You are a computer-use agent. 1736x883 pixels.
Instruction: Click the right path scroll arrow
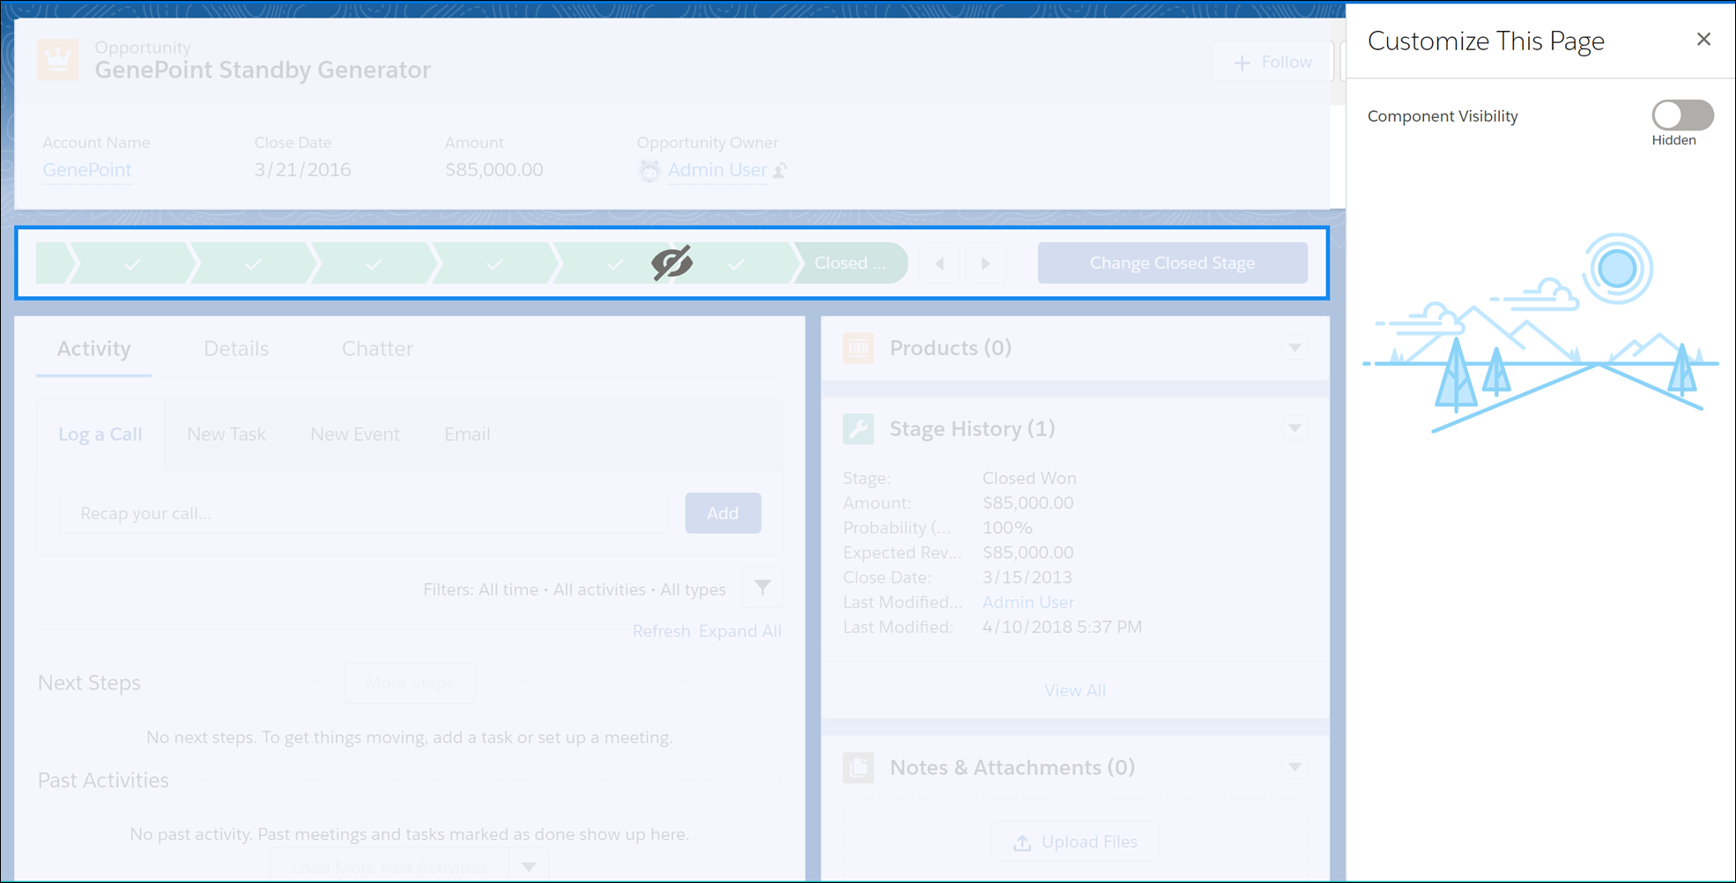[985, 263]
